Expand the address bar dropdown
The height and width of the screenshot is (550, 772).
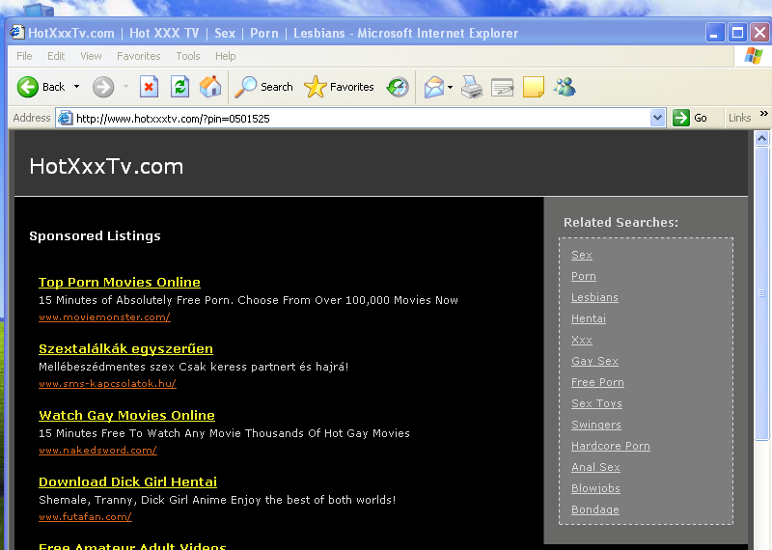point(657,118)
